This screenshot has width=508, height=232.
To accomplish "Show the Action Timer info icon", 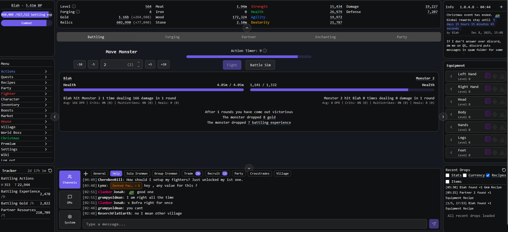I will pos(265,51).
